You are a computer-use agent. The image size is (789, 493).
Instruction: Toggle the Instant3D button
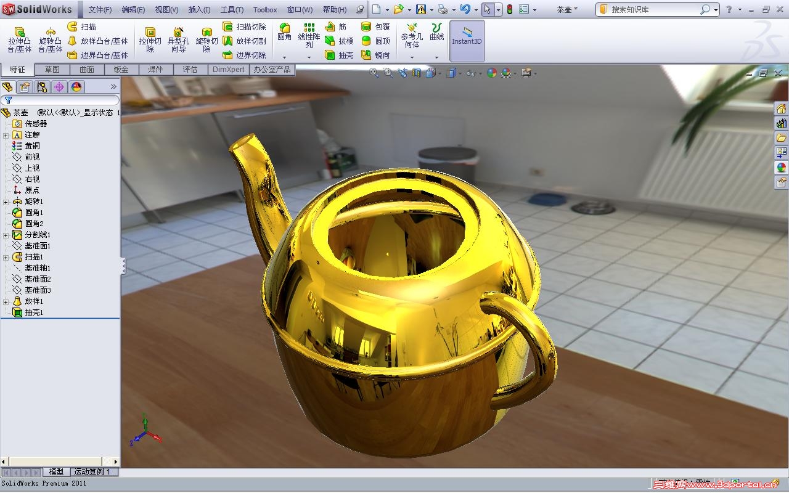[467, 41]
